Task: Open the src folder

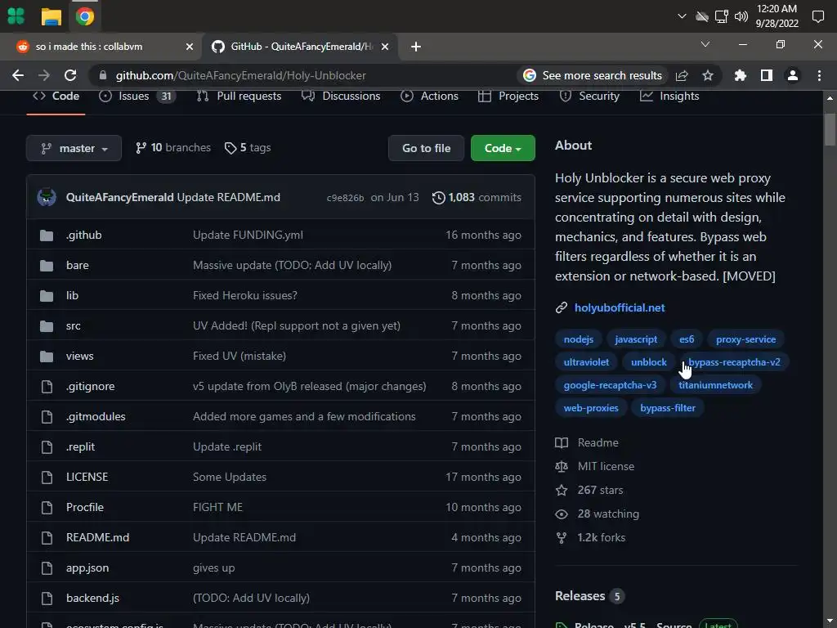Action: coord(73,325)
